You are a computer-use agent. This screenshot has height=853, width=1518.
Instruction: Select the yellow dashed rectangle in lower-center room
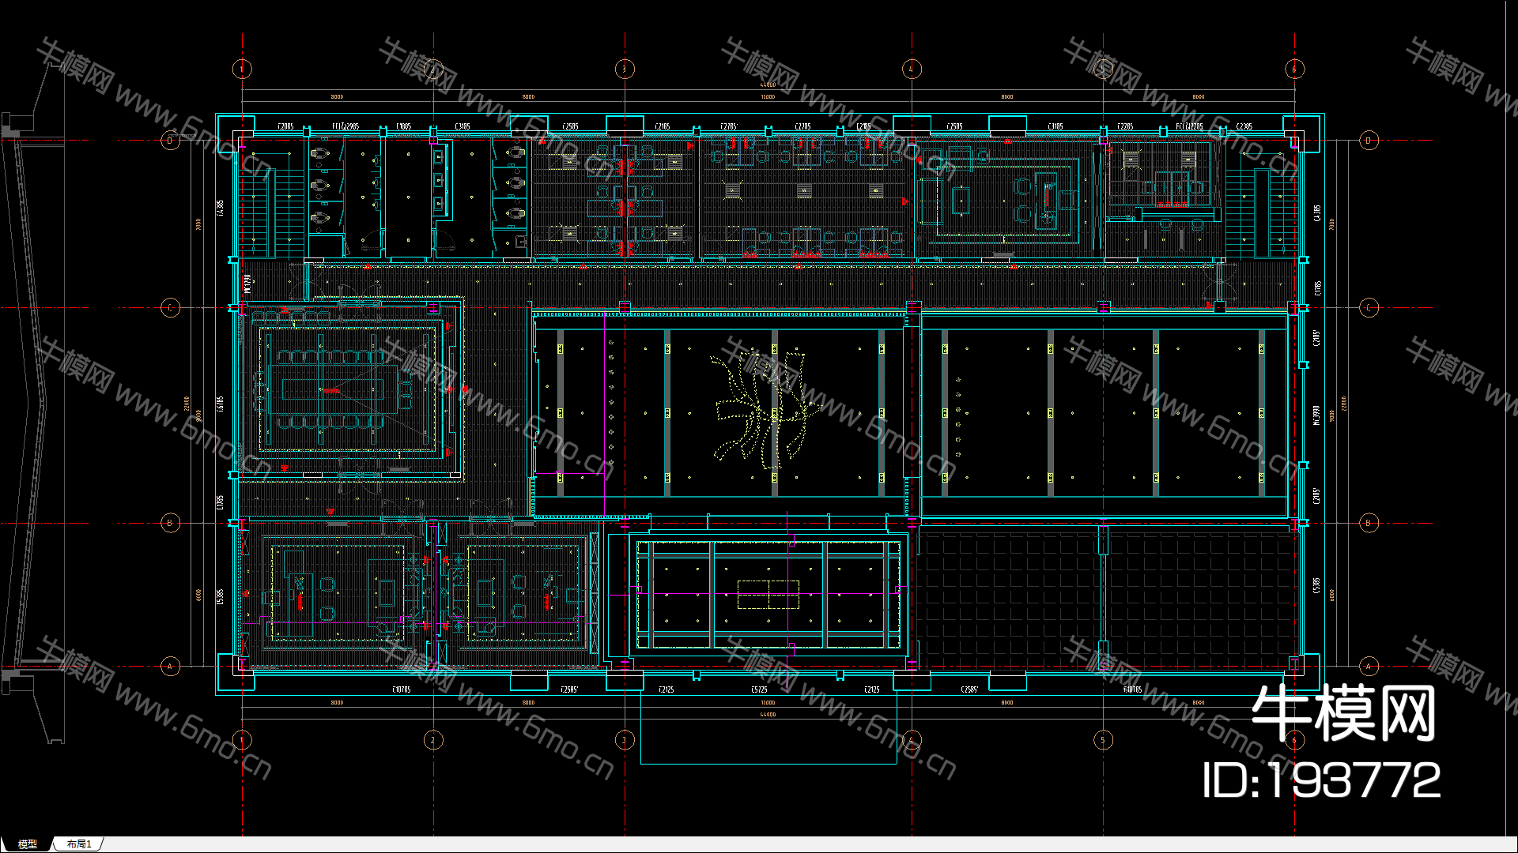(768, 594)
